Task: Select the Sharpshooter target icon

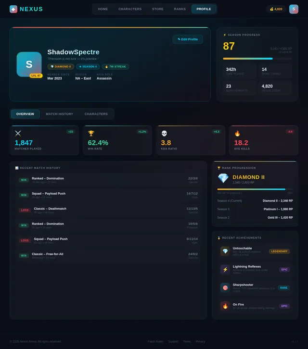Action: point(225,287)
